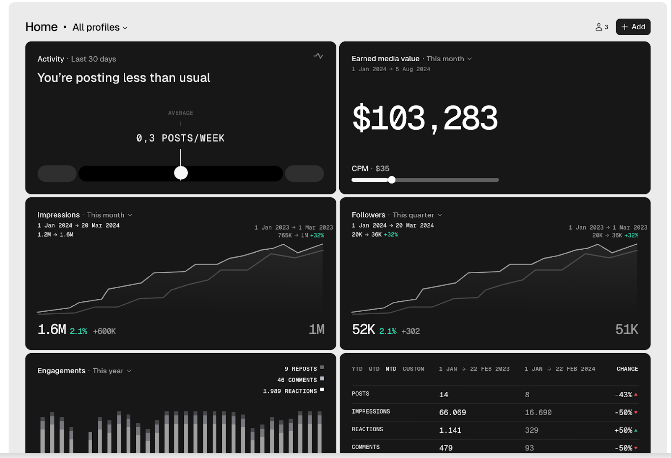Toggle the Reposts legend square in Engagements

click(322, 368)
